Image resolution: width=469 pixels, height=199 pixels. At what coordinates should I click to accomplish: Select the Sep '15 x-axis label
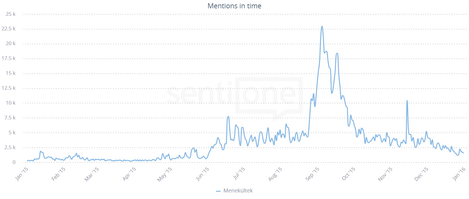tap(312, 174)
